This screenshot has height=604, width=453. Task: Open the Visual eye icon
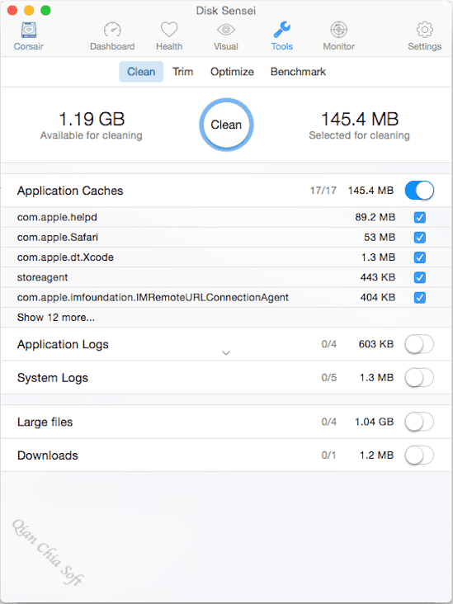(226, 30)
